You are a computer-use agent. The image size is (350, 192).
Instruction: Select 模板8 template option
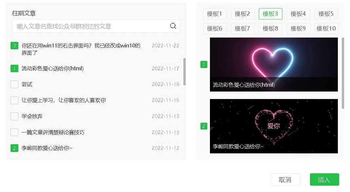pyautogui.click(x=270, y=28)
